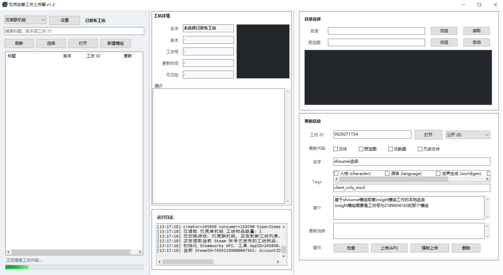Toggle the 人物 (character) tag checkbox
The height and width of the screenshot is (275, 503).
coord(336,173)
